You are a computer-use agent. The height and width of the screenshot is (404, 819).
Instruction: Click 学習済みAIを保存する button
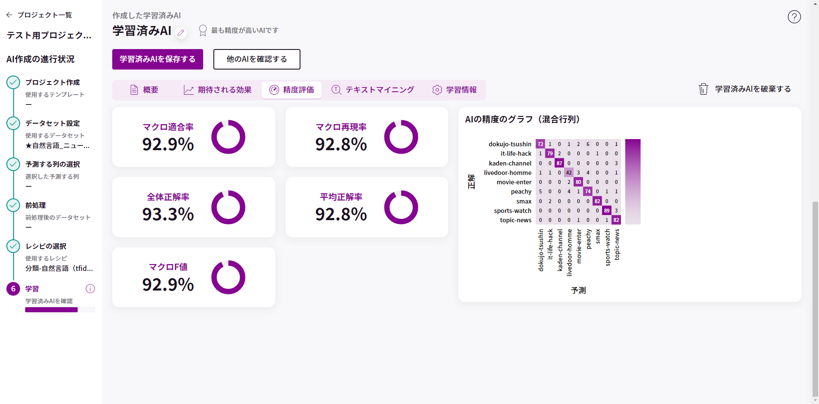click(157, 59)
